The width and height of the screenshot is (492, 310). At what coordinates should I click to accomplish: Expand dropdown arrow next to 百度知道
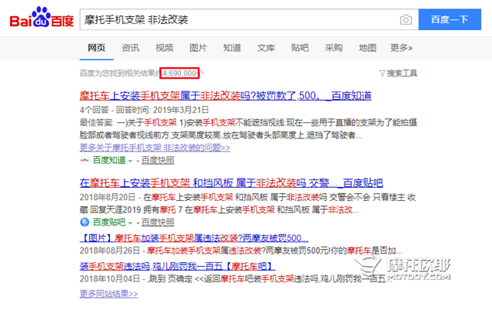point(130,161)
